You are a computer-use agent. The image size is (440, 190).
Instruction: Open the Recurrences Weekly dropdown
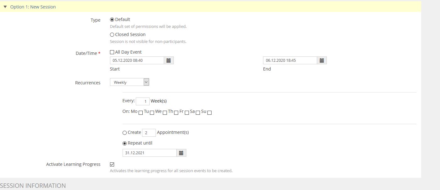[x=129, y=82]
